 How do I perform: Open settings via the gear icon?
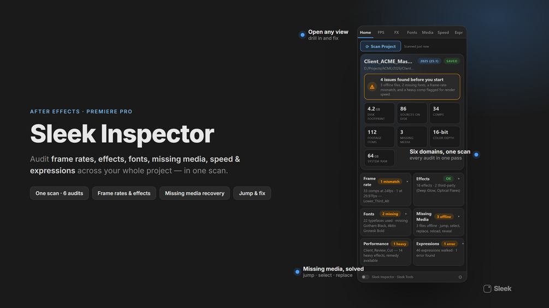460,277
